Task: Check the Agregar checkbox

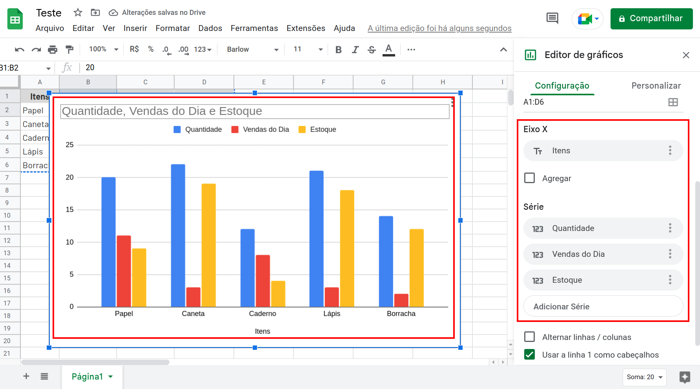Action: point(529,178)
